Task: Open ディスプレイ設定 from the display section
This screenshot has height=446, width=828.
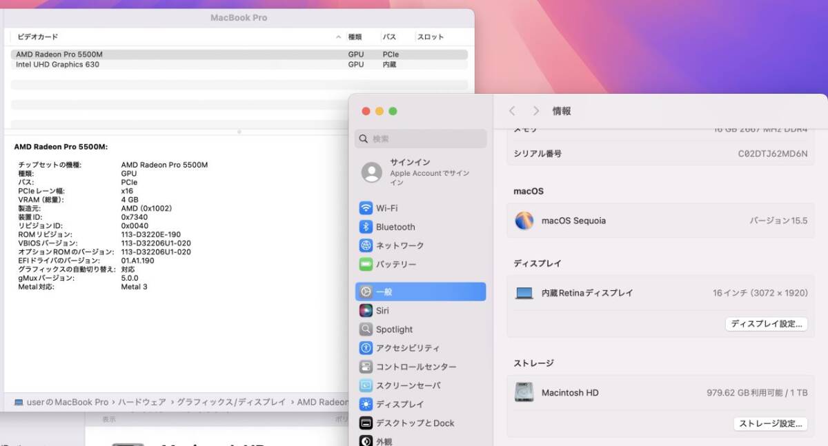Action: pos(767,323)
